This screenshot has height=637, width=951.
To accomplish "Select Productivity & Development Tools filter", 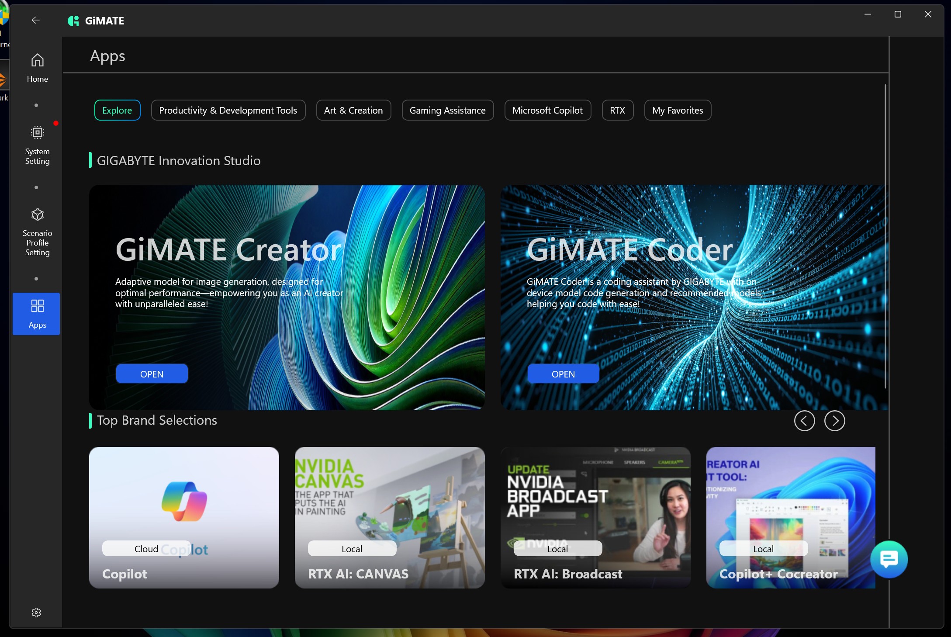I will coord(228,110).
